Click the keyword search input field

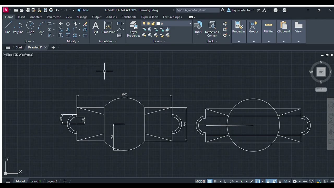coord(197,10)
